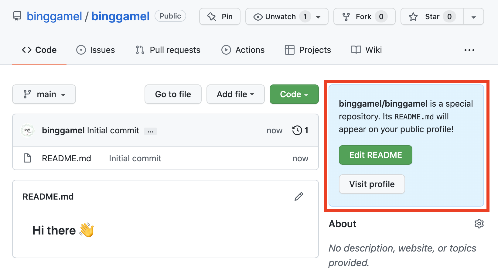Expand commit details with ellipsis button
The image size is (498, 274).
pos(150,131)
